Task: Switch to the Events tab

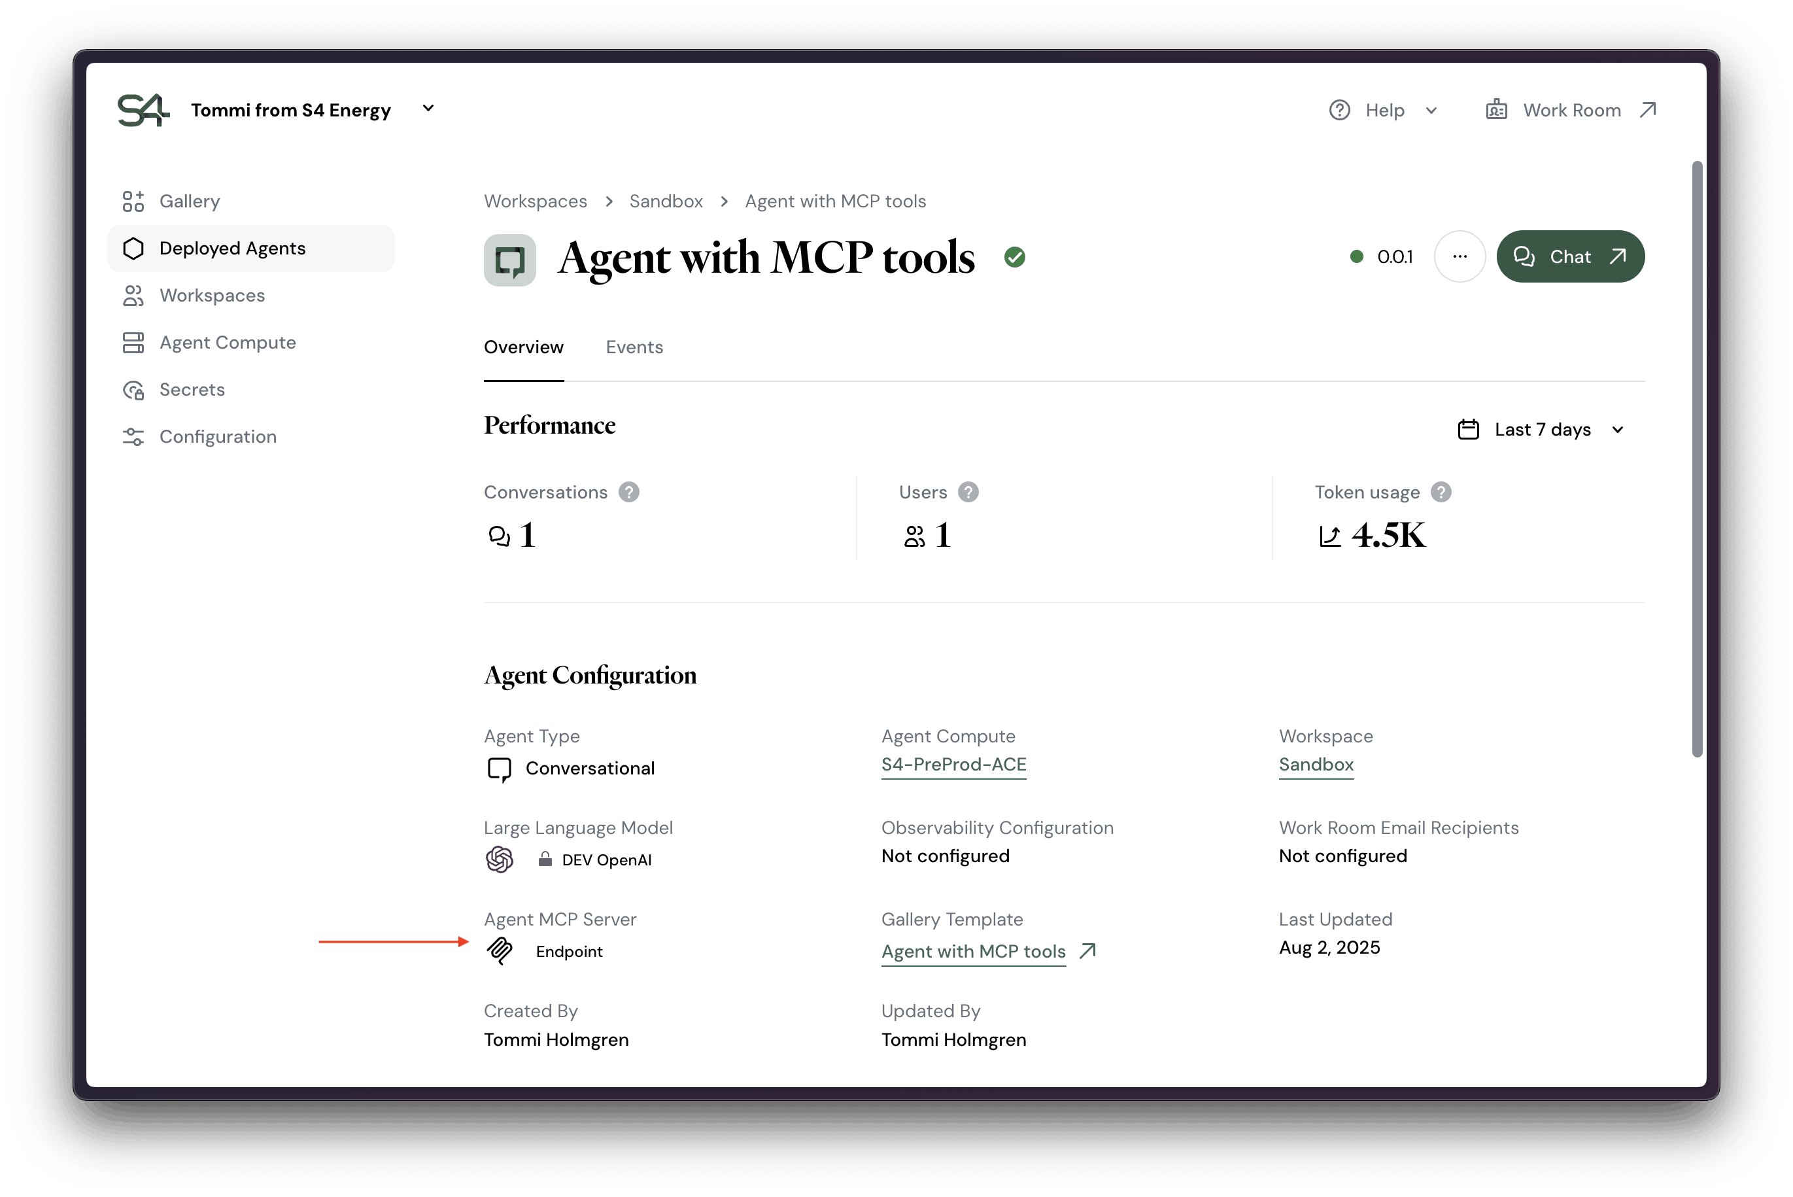Action: (x=634, y=347)
